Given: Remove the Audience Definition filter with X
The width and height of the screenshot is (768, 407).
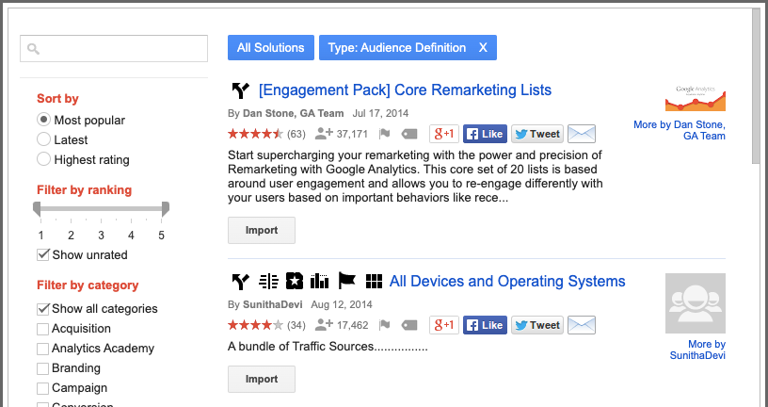Looking at the screenshot, I should pyautogui.click(x=483, y=47).
